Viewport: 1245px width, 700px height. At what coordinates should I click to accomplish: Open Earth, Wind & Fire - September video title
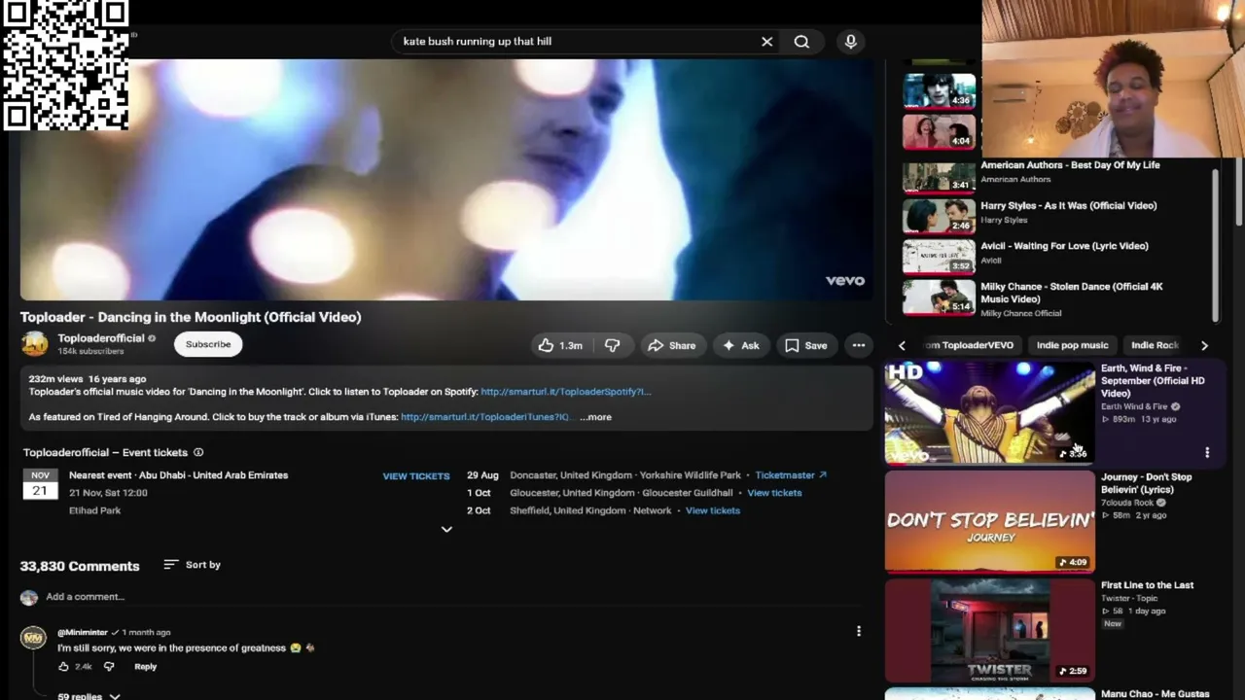point(1153,381)
